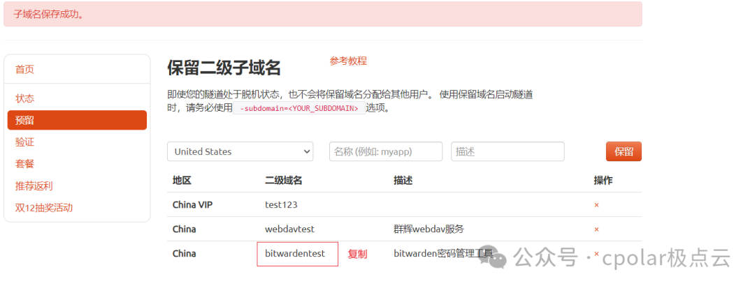Click the -subdomain=<YOUR_SUBDOMAIN> code snippet
The image size is (755, 288).
pyautogui.click(x=299, y=108)
